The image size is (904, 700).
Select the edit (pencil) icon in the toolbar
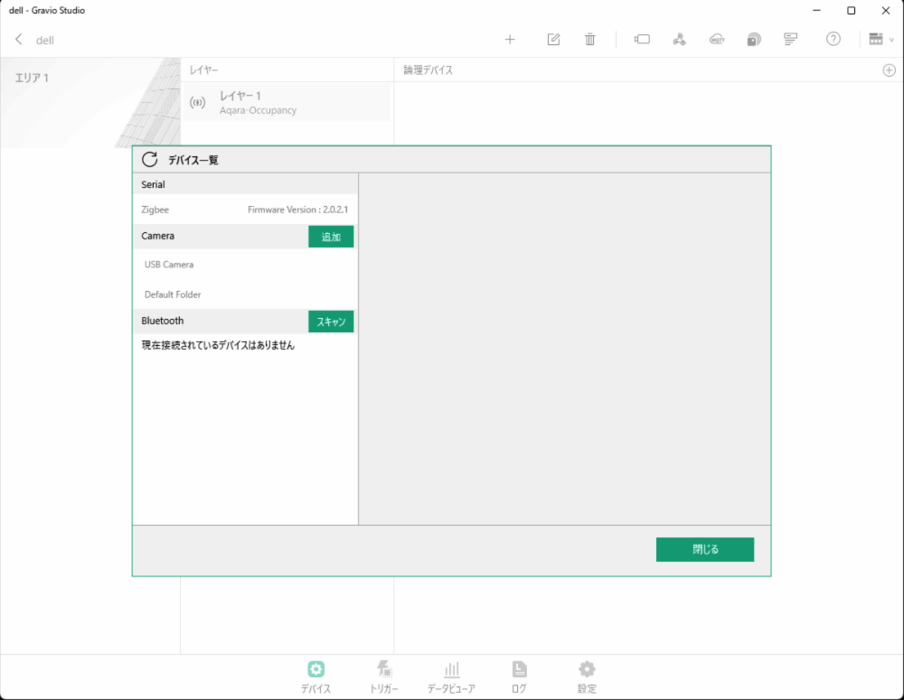(553, 39)
